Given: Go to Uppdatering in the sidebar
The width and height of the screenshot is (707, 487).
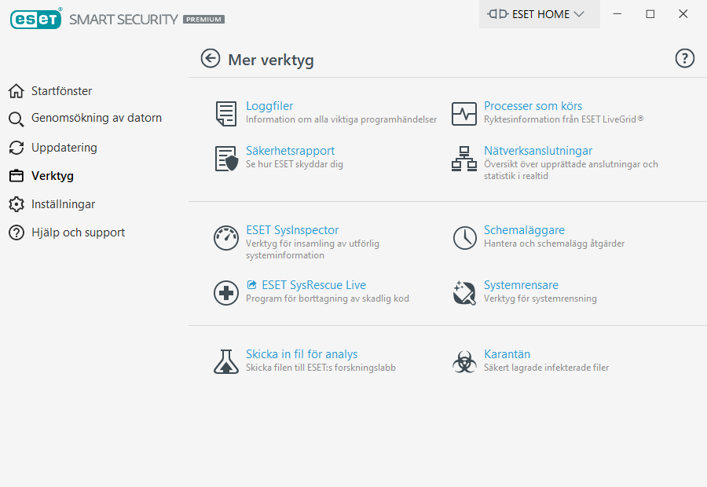Looking at the screenshot, I should [64, 148].
